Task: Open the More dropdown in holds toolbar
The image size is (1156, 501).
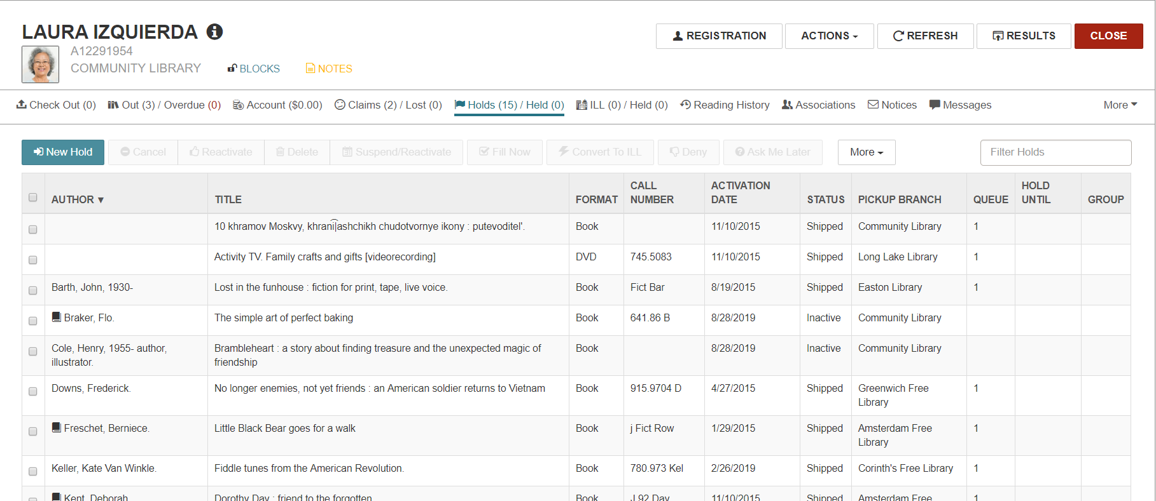Action: click(x=867, y=152)
